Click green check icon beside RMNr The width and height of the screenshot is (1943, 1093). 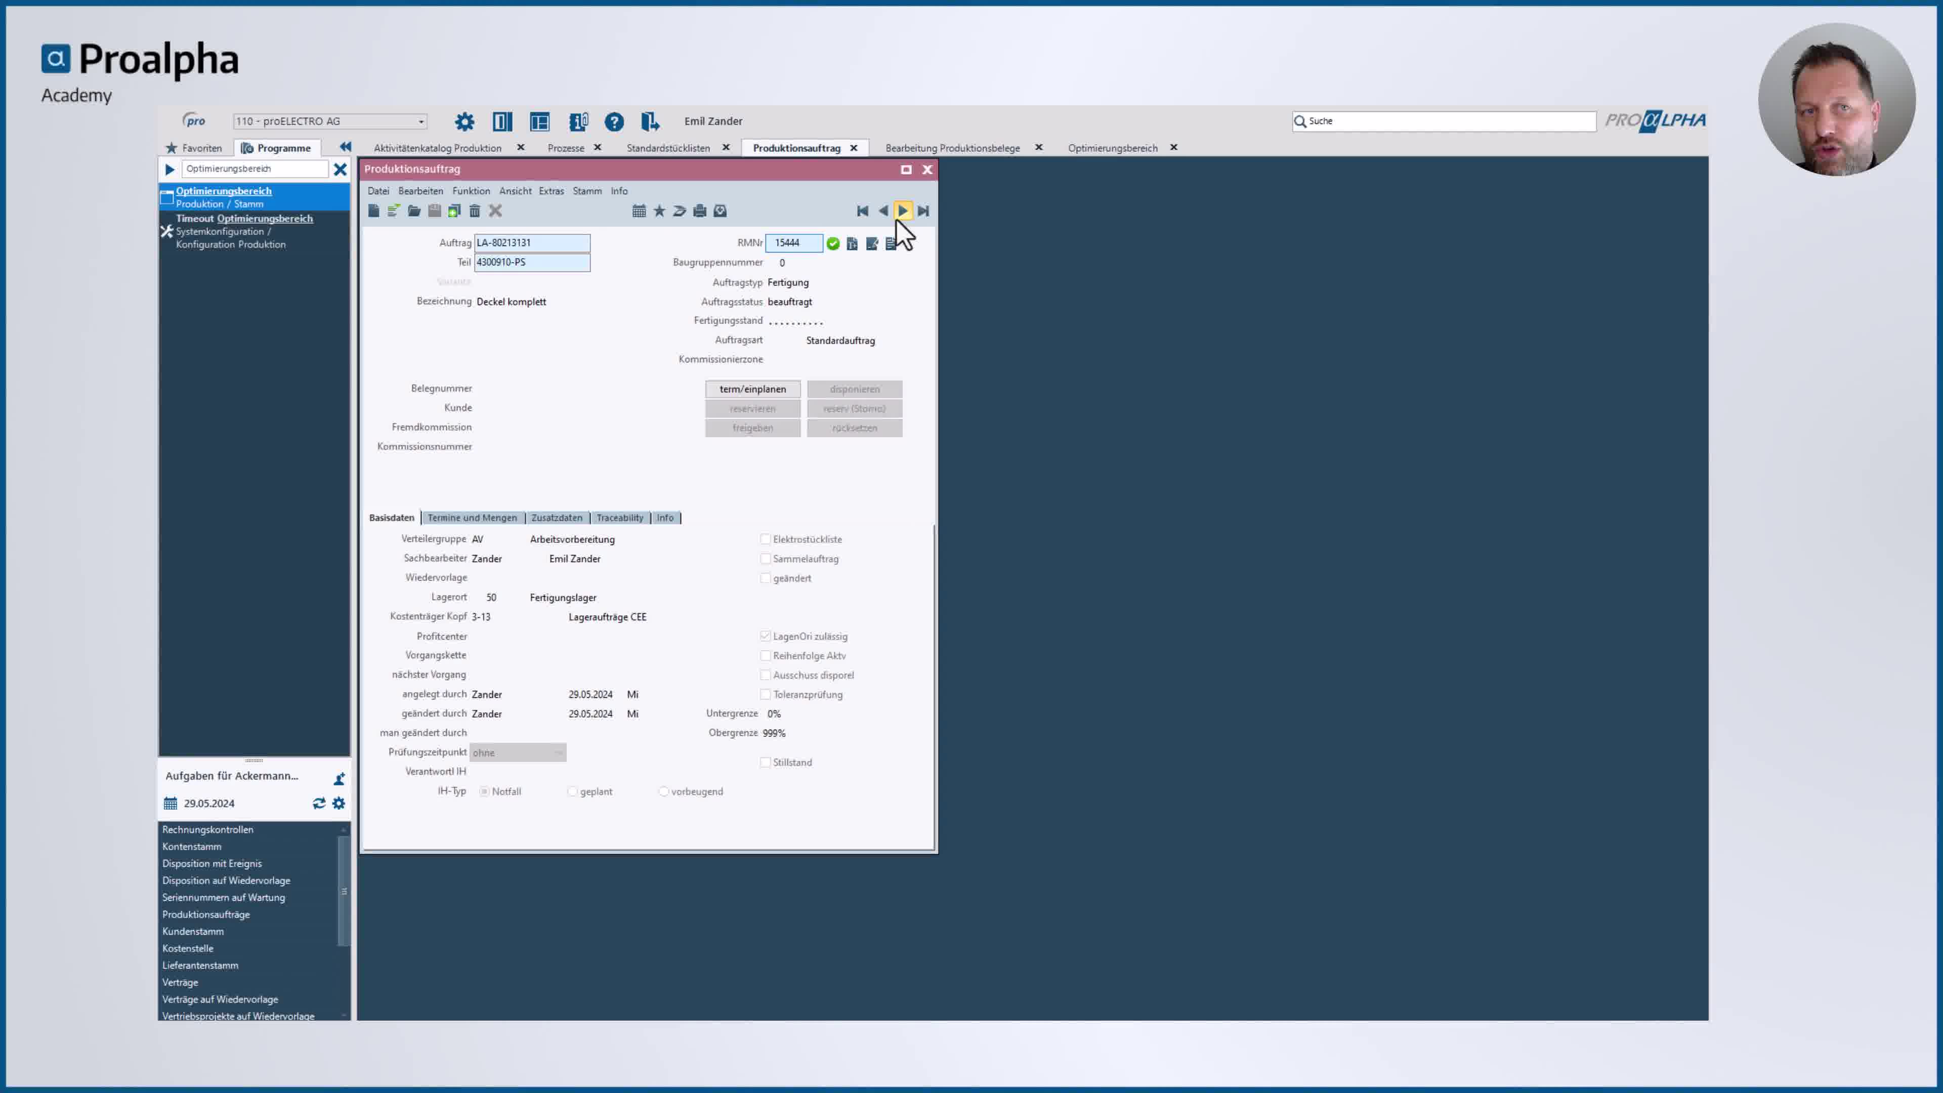pos(833,243)
